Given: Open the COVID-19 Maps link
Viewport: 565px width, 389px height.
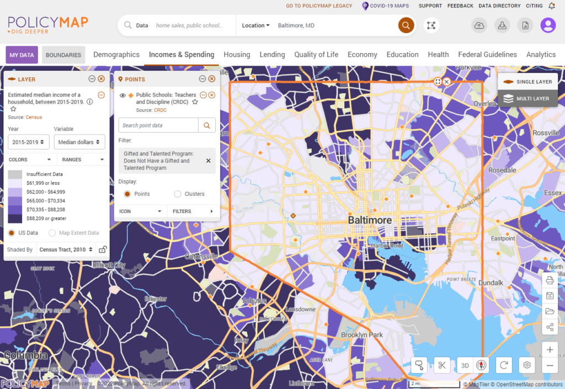Looking at the screenshot, I should (x=385, y=6).
